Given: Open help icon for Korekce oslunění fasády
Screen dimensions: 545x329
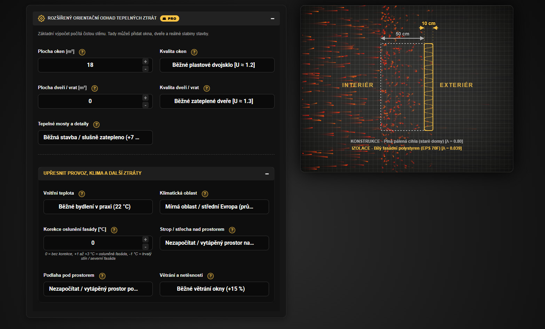Looking at the screenshot, I should click(114, 230).
